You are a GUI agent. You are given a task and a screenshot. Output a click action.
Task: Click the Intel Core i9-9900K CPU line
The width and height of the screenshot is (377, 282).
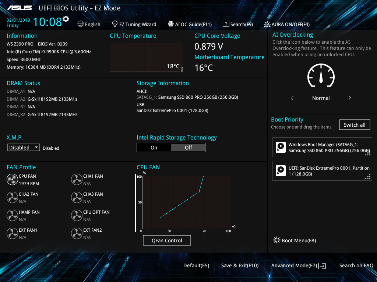[x=49, y=51]
